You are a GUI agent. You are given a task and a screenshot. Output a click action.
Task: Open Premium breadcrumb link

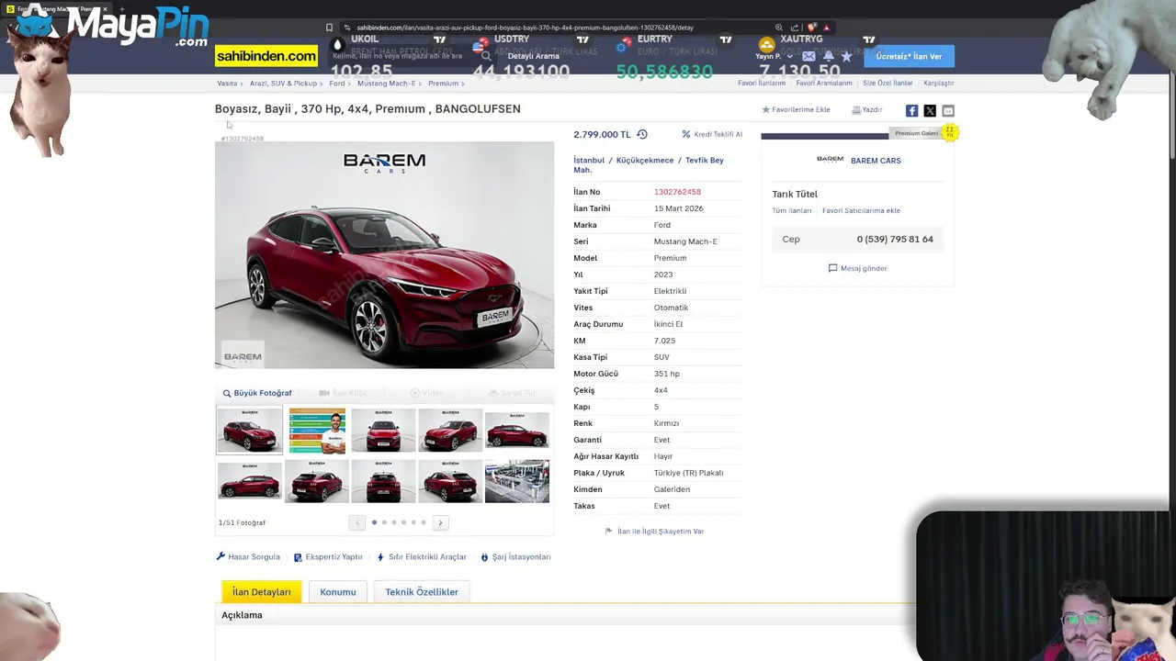pyautogui.click(x=443, y=84)
